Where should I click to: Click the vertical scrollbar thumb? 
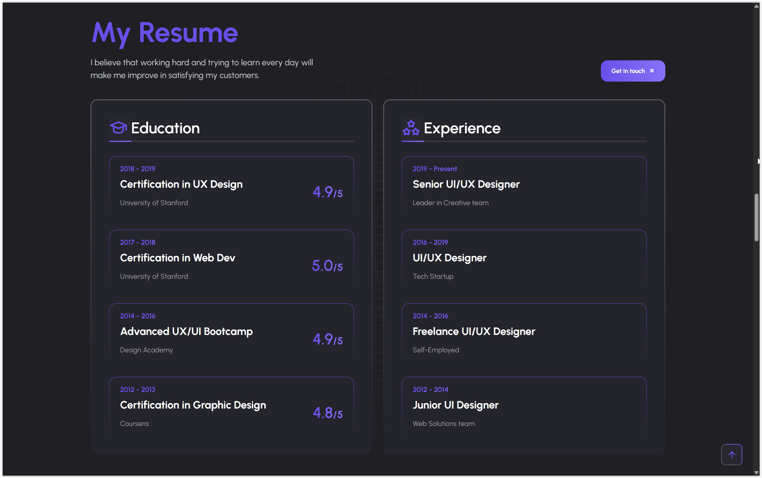coord(756,218)
